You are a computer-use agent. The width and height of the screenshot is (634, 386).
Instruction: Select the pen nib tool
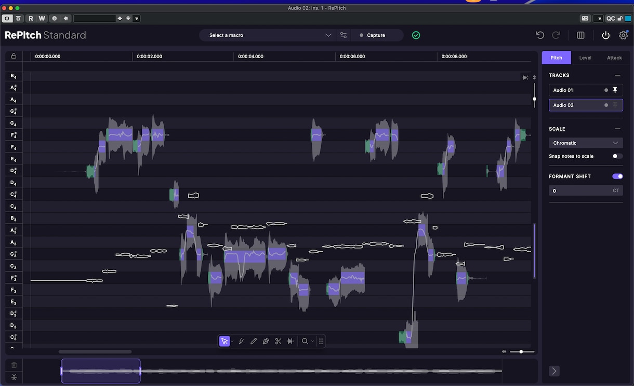[266, 341]
